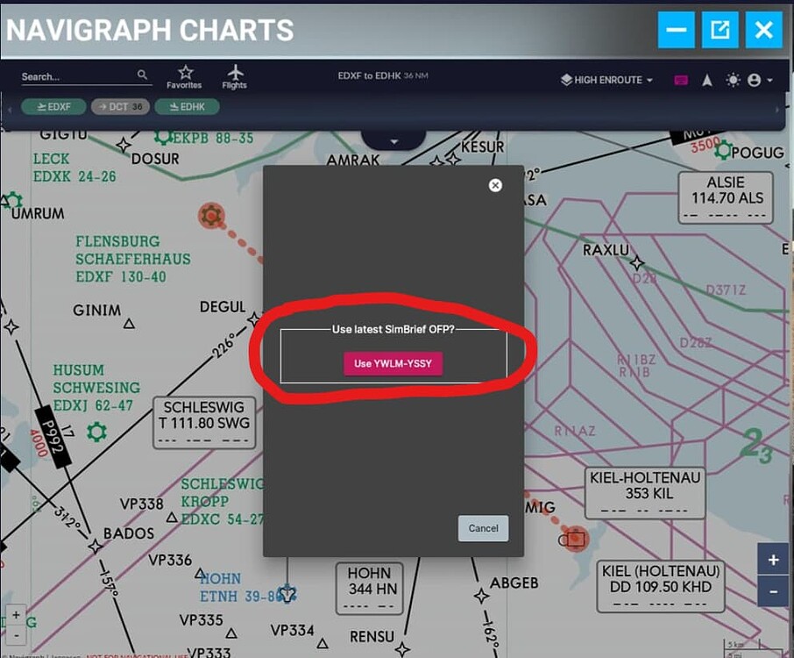Open the user account icon
This screenshot has height=658, width=794.
[755, 80]
